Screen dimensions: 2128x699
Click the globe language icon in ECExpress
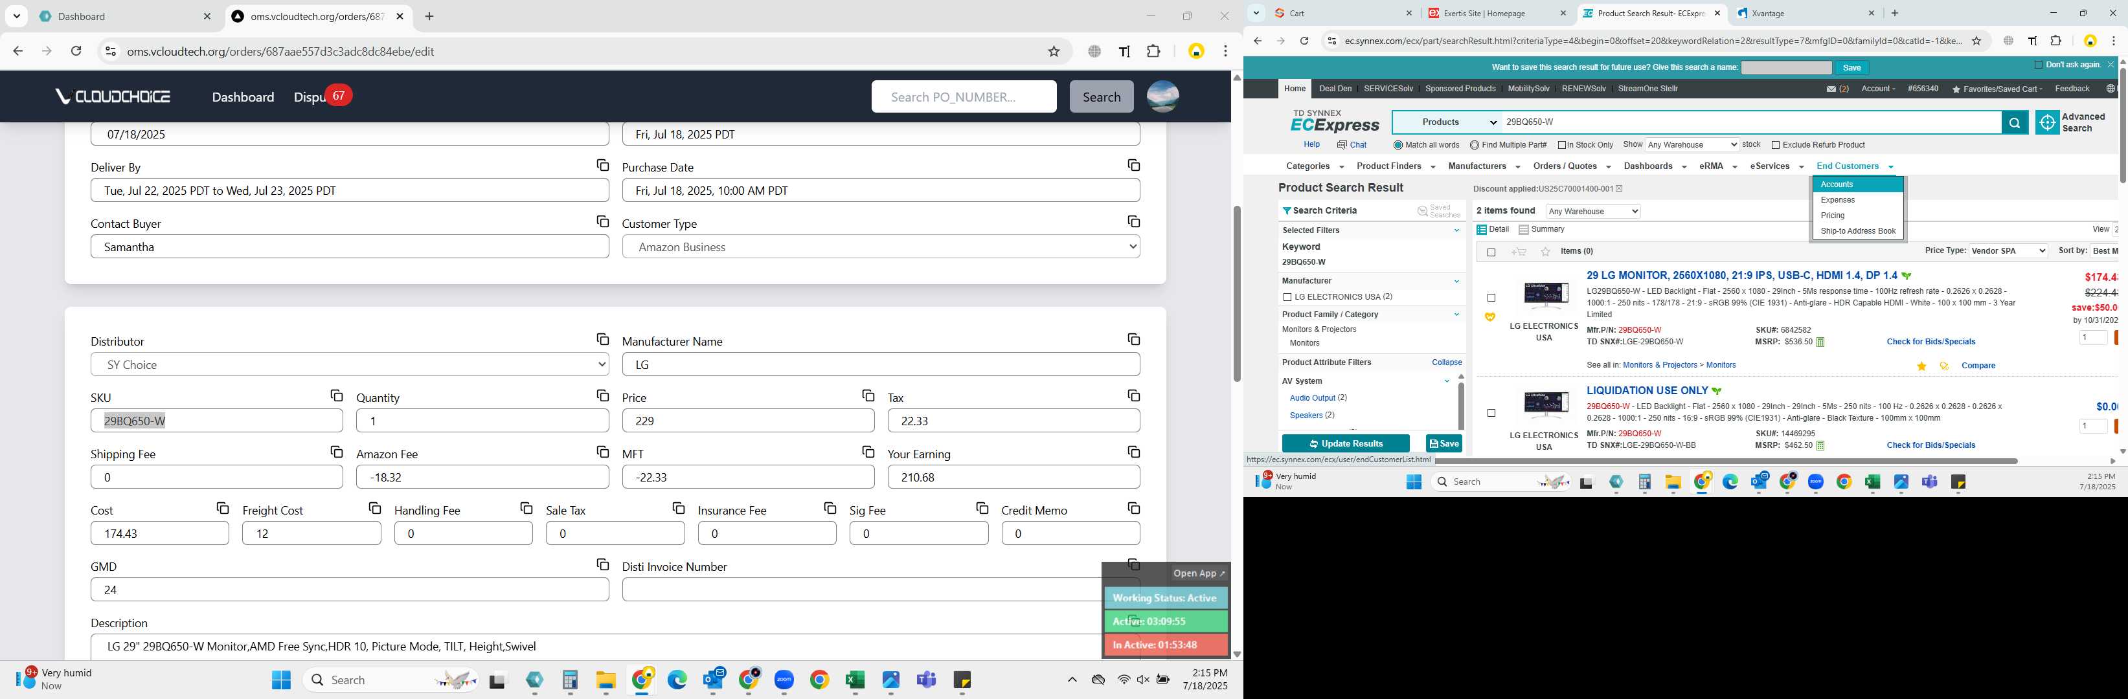2110,89
